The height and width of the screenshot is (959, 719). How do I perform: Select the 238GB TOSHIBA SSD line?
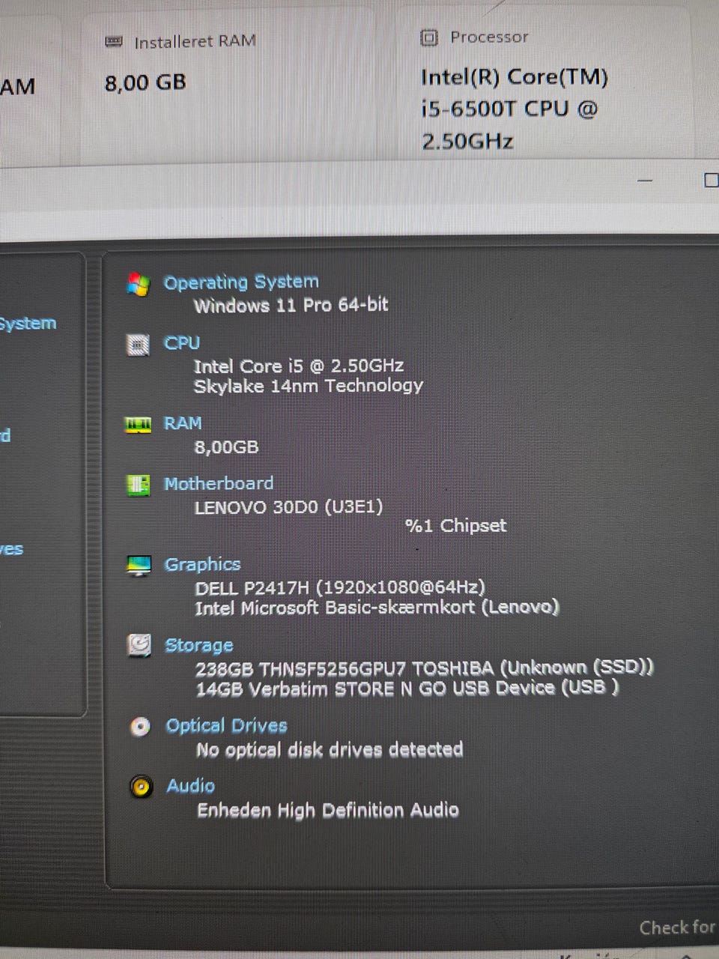424,668
